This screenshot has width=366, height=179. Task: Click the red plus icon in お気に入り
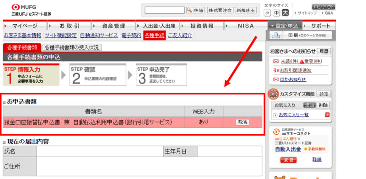tap(327, 115)
